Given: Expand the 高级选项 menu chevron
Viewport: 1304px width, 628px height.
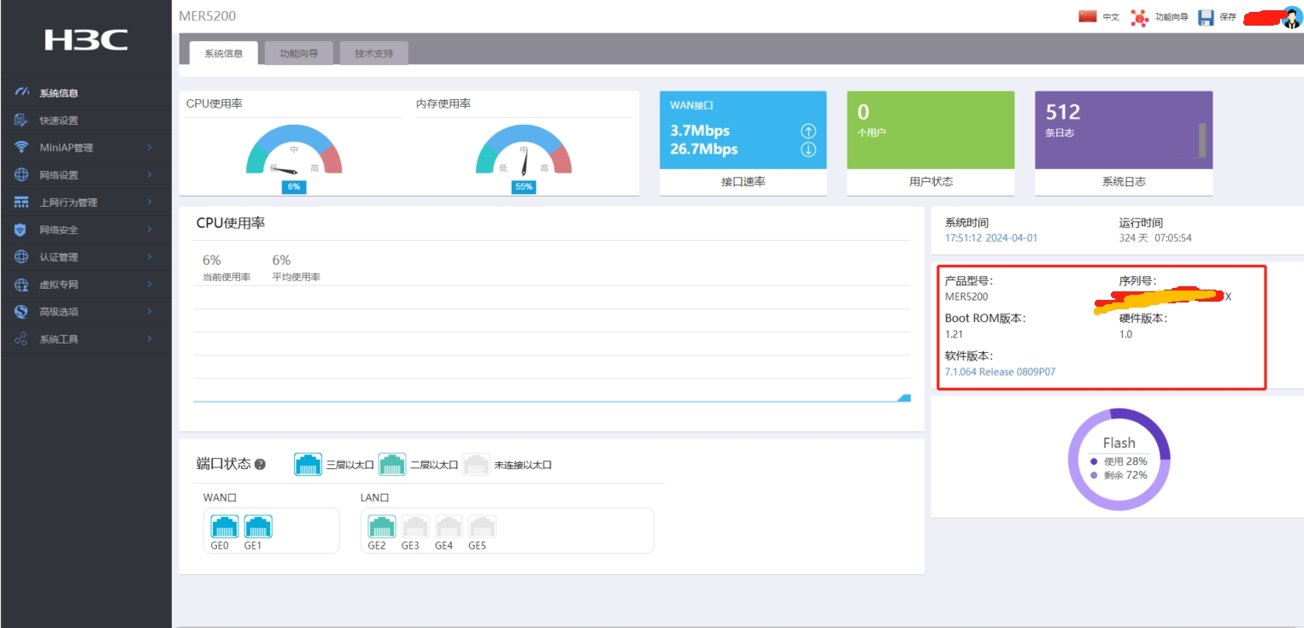Looking at the screenshot, I should [x=150, y=312].
